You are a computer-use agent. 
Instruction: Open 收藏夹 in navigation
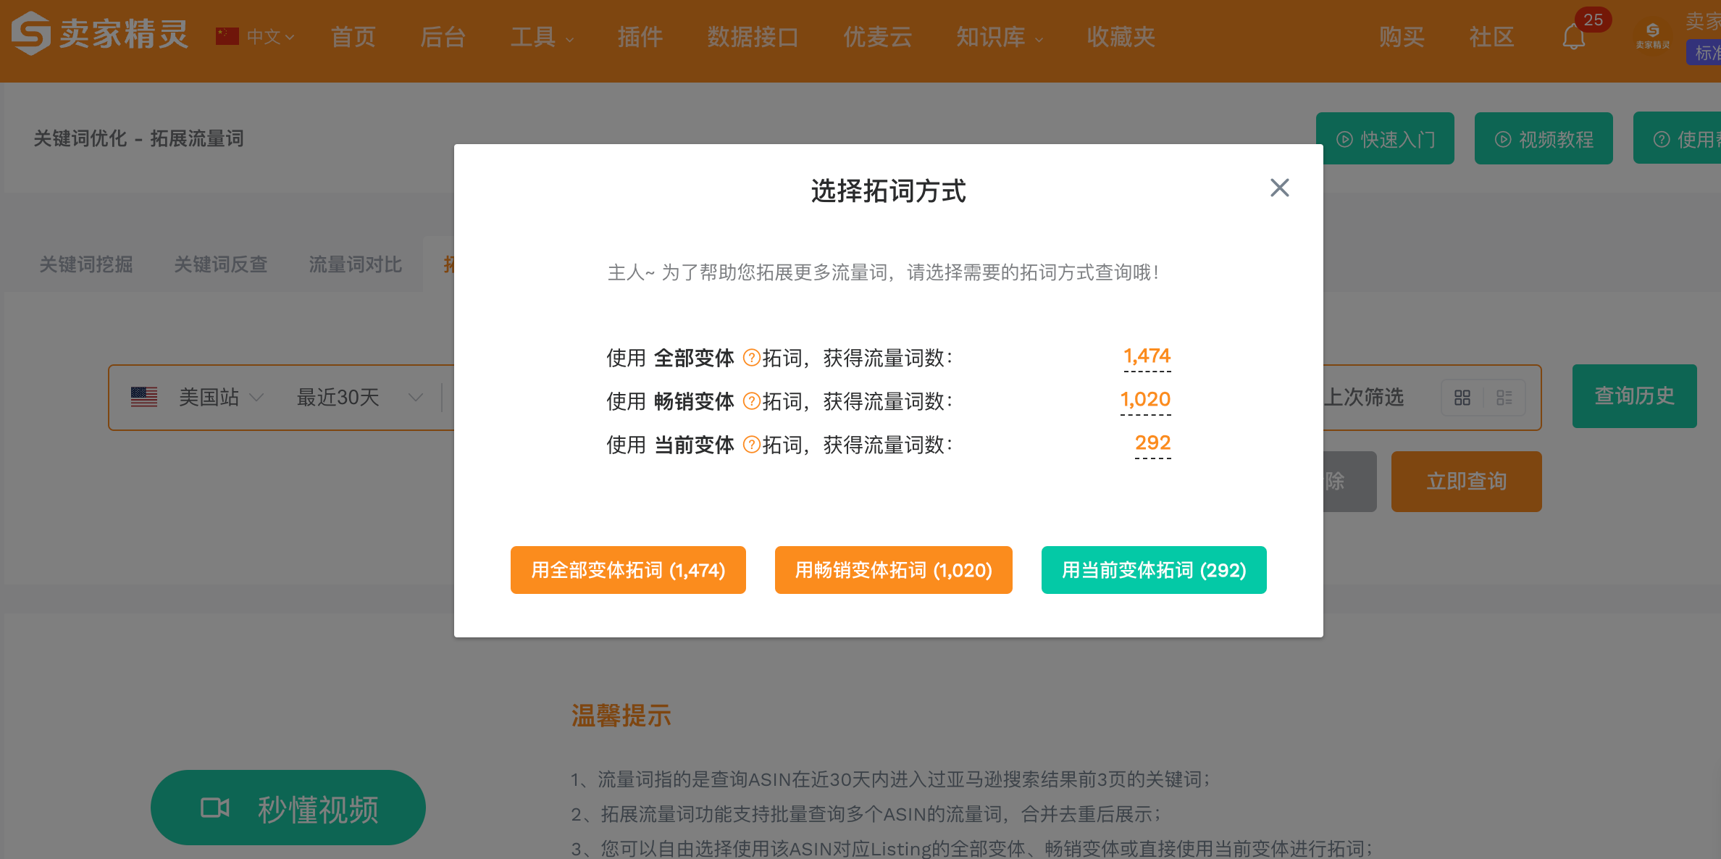coord(1121,36)
